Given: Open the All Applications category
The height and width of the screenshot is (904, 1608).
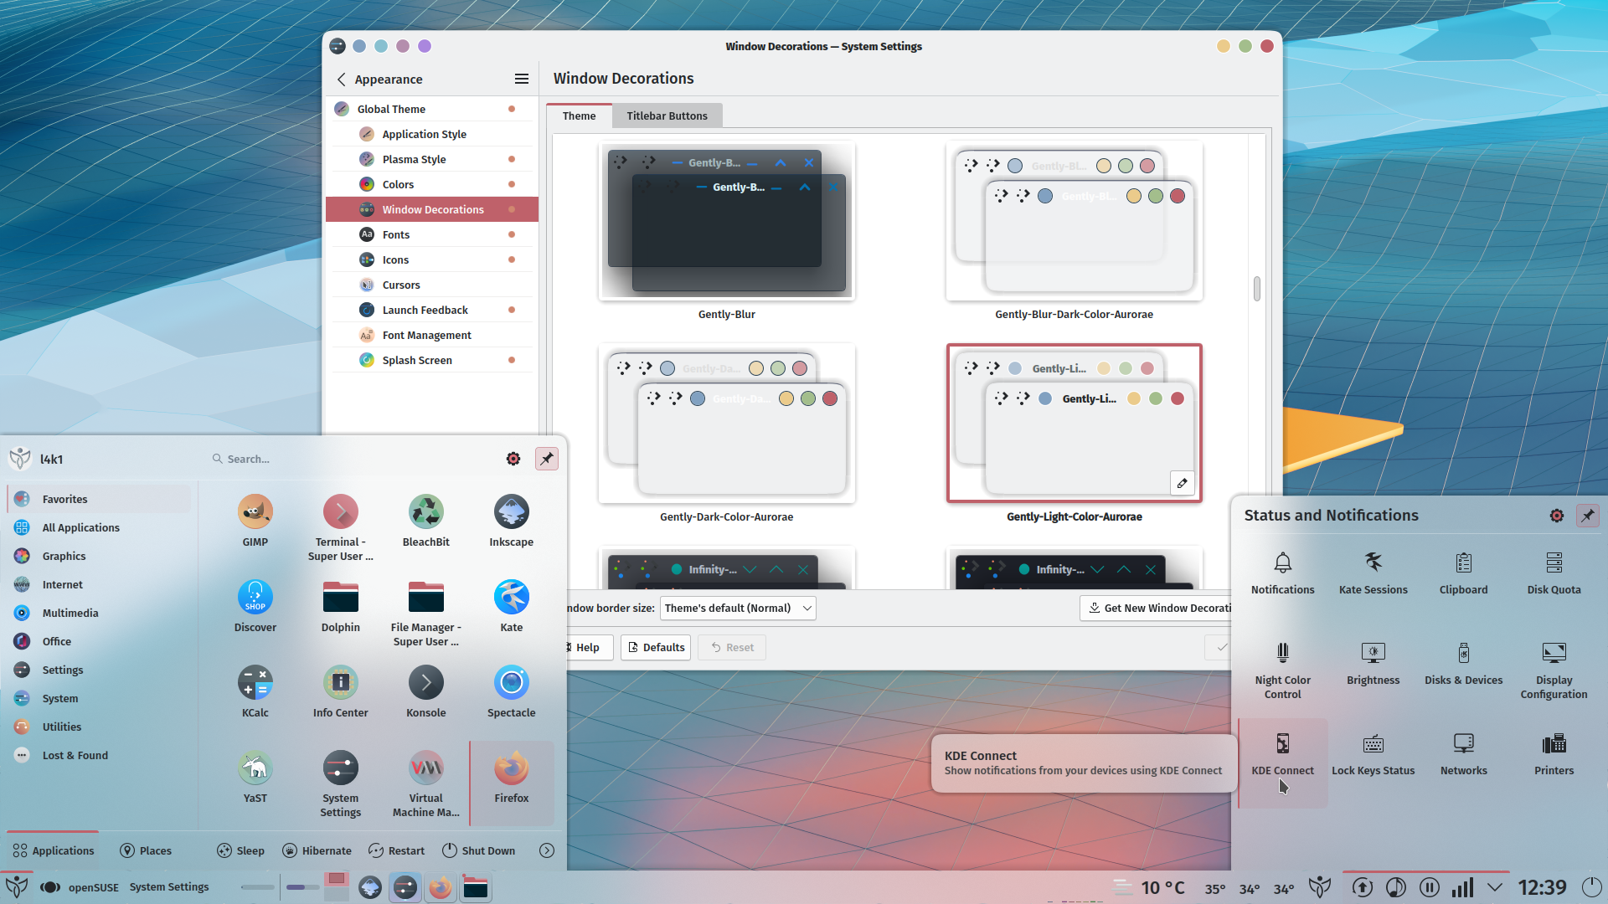Looking at the screenshot, I should coord(99,527).
